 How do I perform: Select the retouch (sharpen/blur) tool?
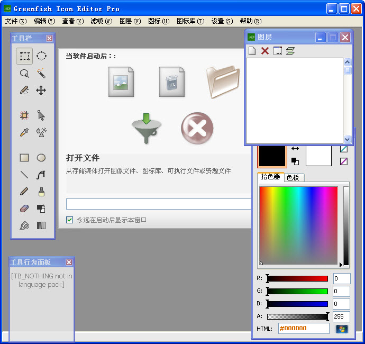tap(41, 132)
